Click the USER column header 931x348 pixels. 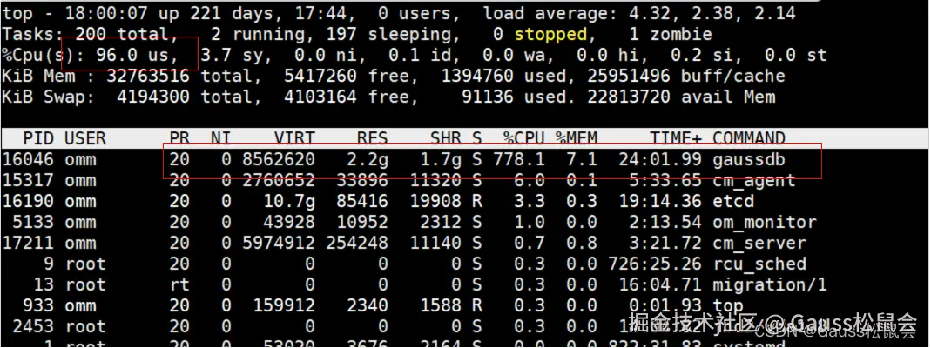pos(84,138)
